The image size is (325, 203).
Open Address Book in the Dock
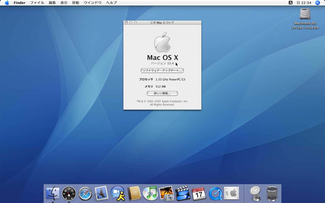(134, 194)
